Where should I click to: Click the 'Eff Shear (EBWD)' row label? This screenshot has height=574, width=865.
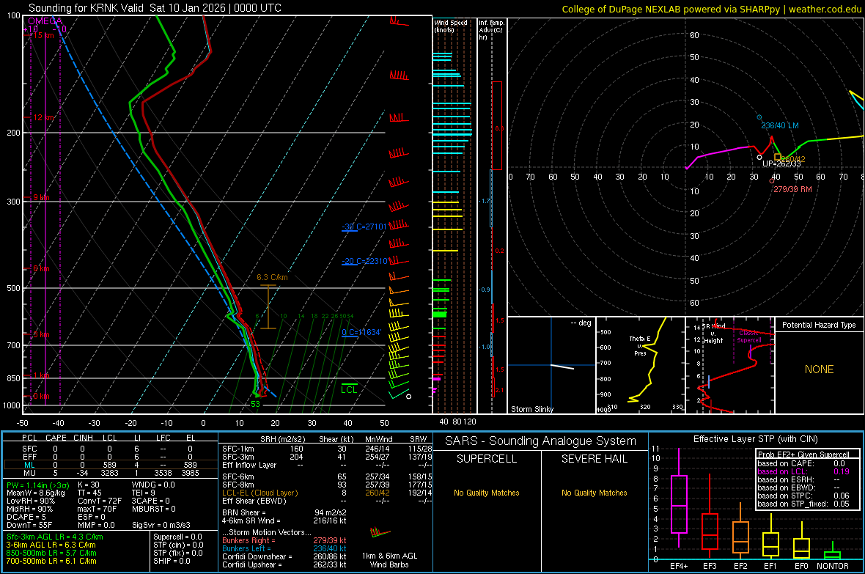(x=254, y=501)
